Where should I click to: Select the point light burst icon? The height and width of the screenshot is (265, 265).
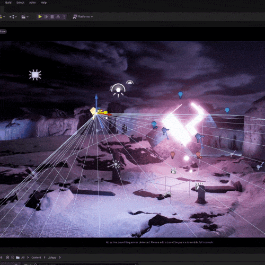[x=115, y=164]
